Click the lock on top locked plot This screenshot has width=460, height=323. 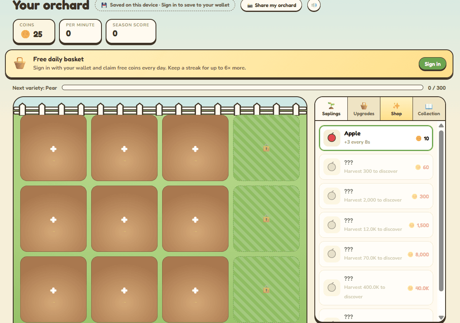pos(266,149)
